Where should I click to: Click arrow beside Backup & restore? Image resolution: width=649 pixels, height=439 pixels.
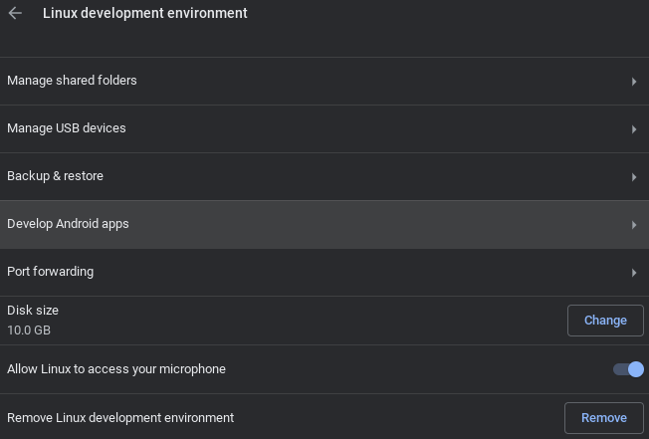(x=634, y=177)
